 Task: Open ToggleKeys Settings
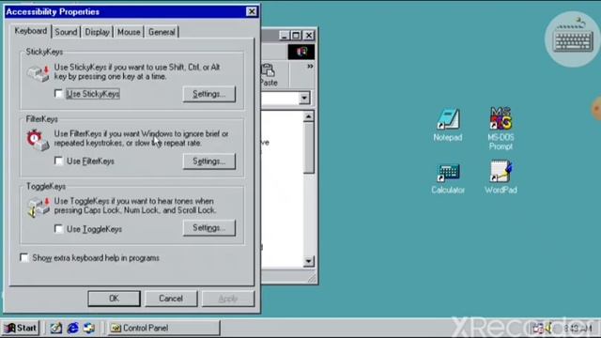pyautogui.click(x=208, y=228)
